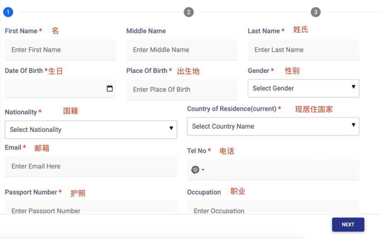The image size is (385, 239).
Task: Focus the Enter Email Here field
Action: (x=91, y=166)
